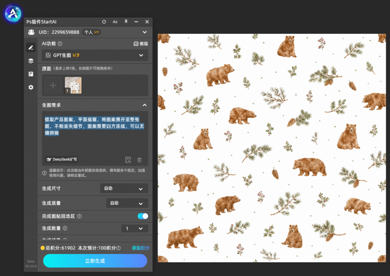Screen dimensions: 390x276
Task: Close the StartAI plugin panel
Action: [x=147, y=22]
